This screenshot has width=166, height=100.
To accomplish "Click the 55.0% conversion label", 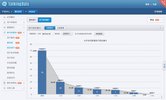I will coord(71,88).
